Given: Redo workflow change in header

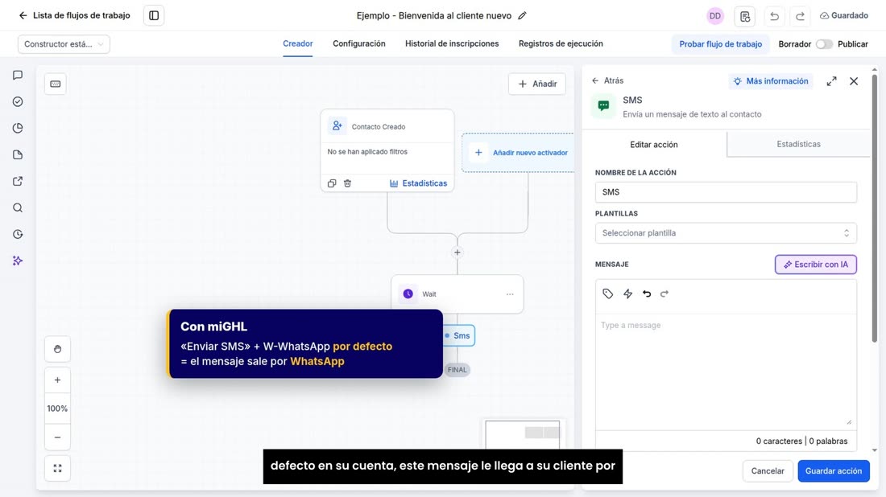Looking at the screenshot, I should pos(800,16).
